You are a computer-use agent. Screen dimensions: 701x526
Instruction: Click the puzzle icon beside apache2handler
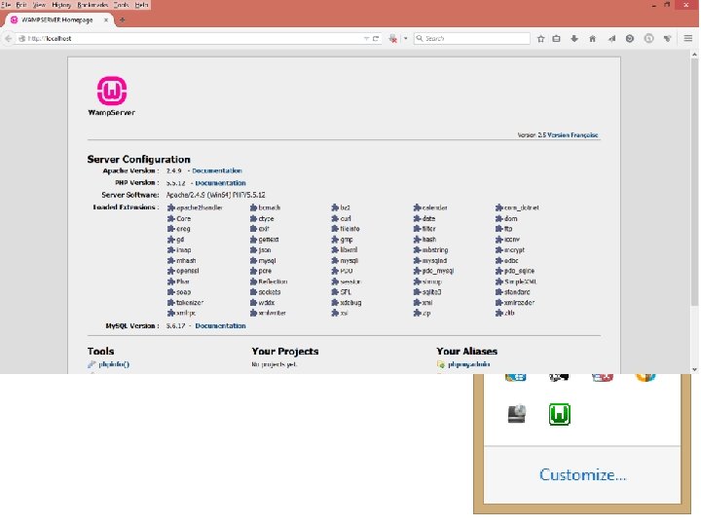[x=170, y=207]
